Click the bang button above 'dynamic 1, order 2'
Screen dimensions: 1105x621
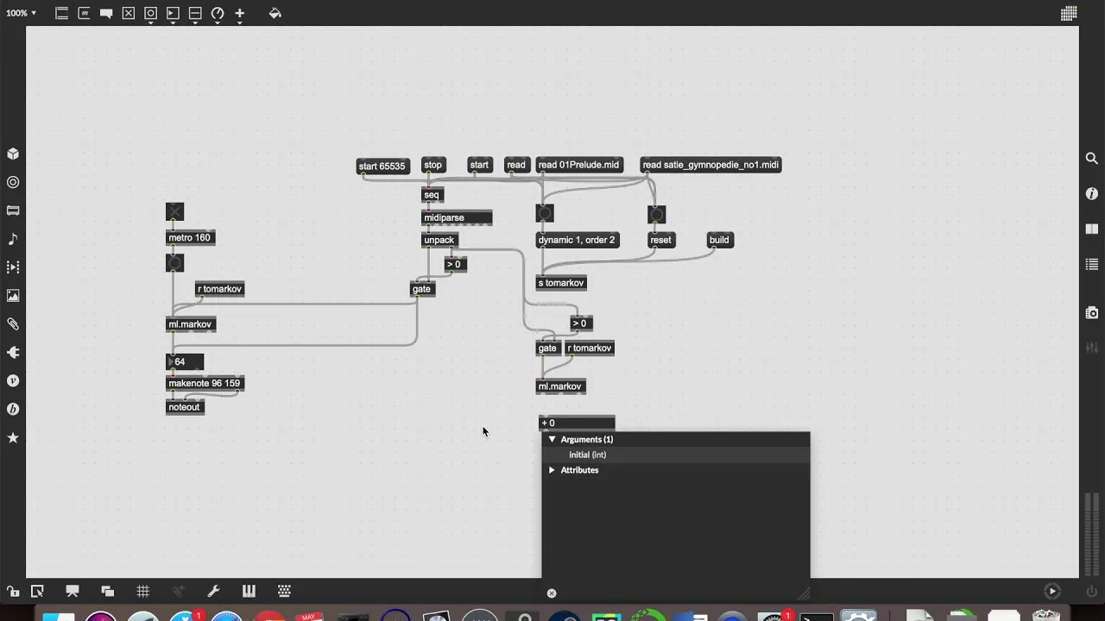[x=544, y=213]
